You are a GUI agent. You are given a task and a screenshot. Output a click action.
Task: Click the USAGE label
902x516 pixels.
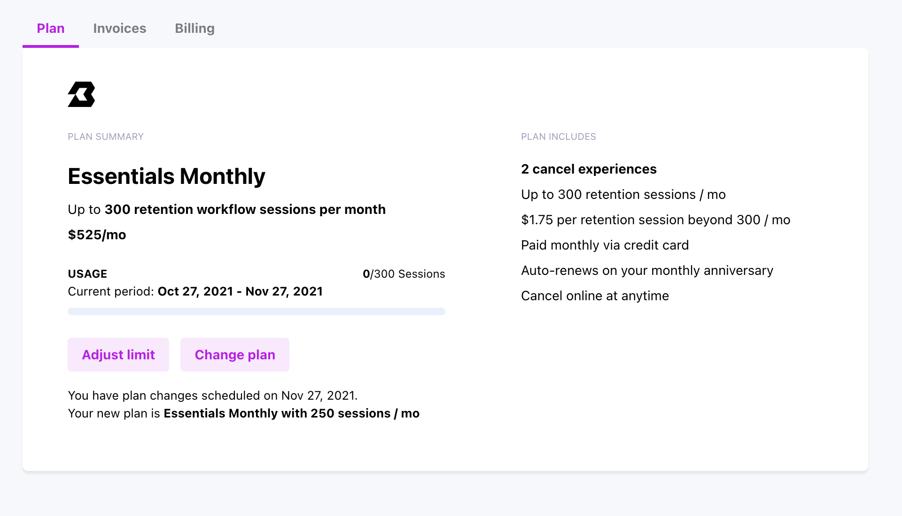87,274
